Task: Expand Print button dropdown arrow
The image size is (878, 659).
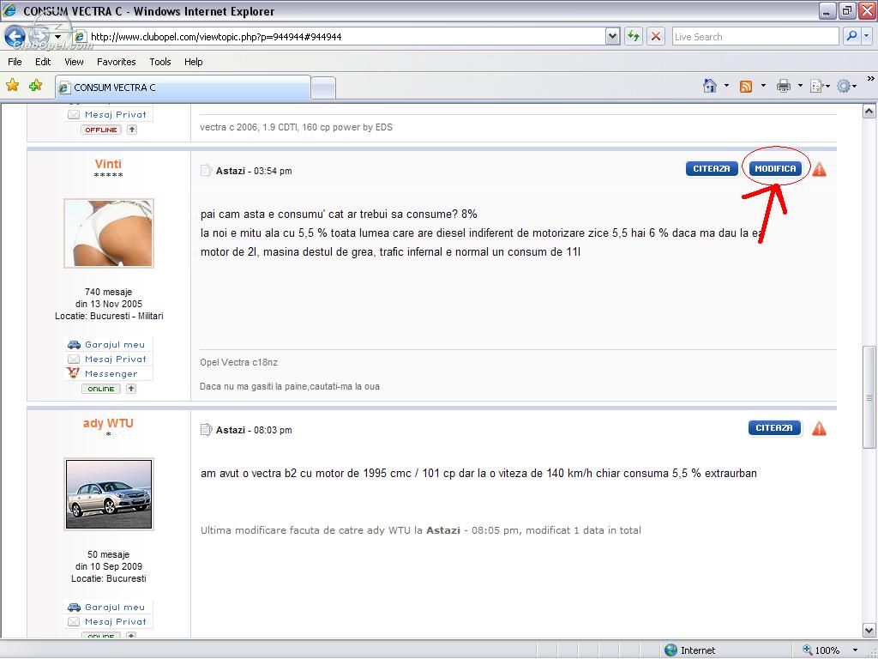Action: [800, 86]
